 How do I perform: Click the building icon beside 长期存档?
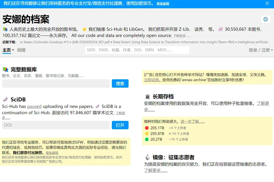148,96
